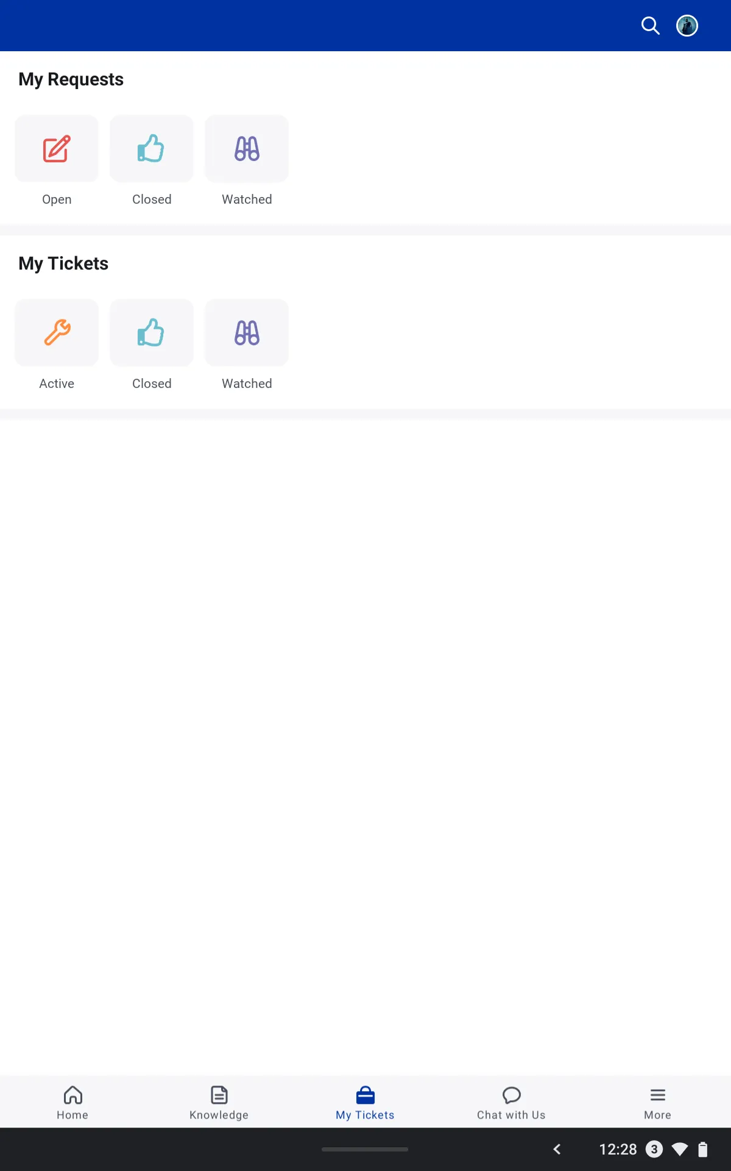Image resolution: width=731 pixels, height=1171 pixels.
Task: Select the Closed requests thumbs-up icon
Action: tap(151, 148)
